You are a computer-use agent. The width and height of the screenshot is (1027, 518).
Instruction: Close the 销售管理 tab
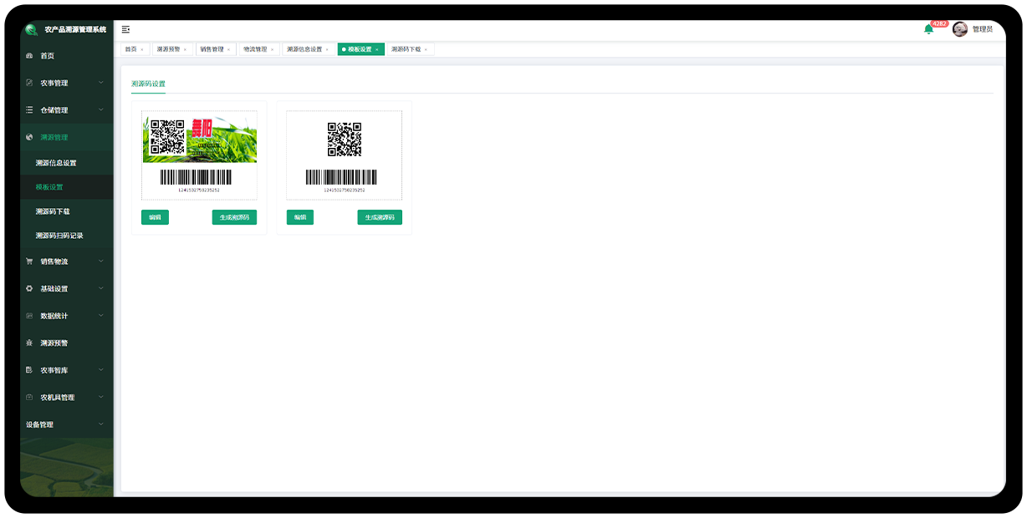(x=228, y=50)
